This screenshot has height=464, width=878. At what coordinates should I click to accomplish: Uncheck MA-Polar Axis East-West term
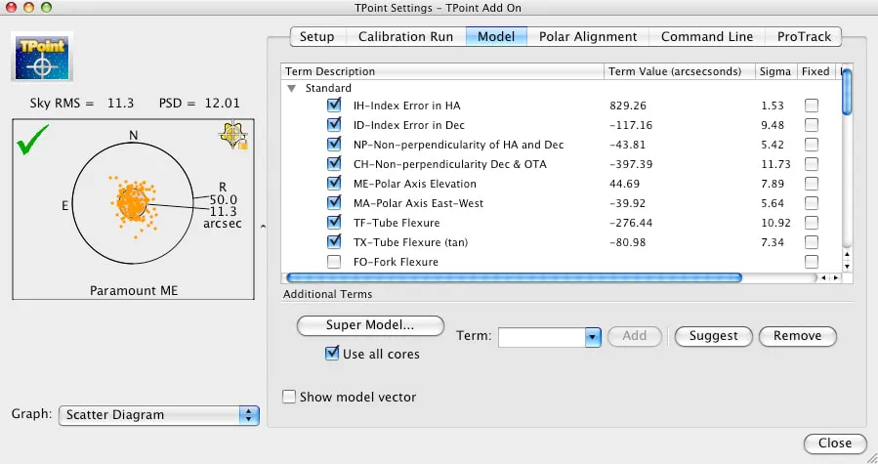(334, 203)
